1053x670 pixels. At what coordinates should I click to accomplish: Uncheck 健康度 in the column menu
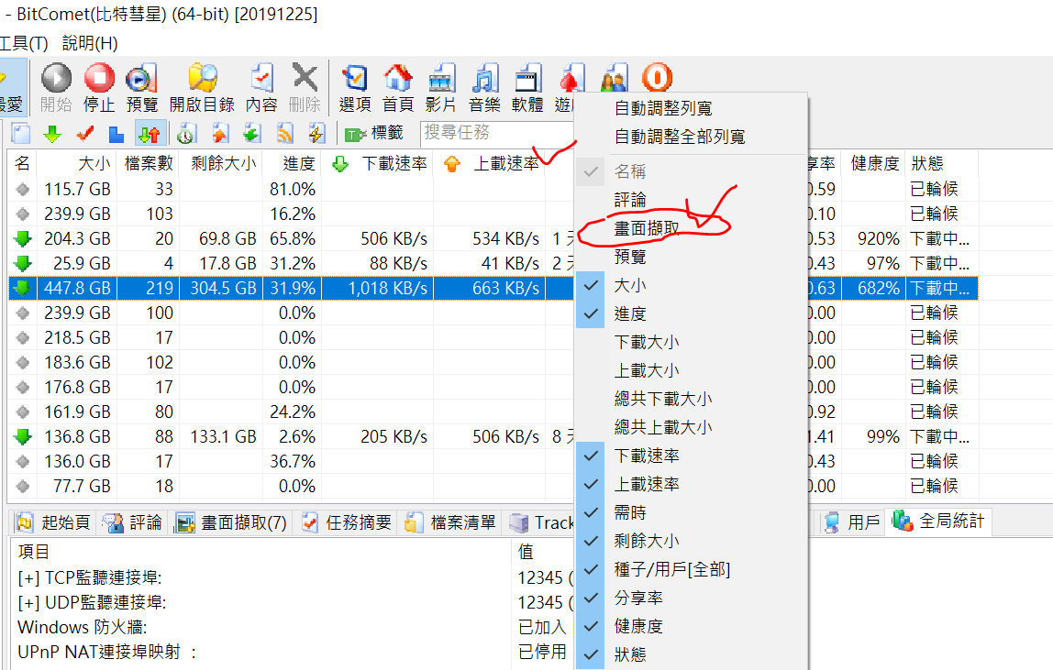(x=692, y=626)
